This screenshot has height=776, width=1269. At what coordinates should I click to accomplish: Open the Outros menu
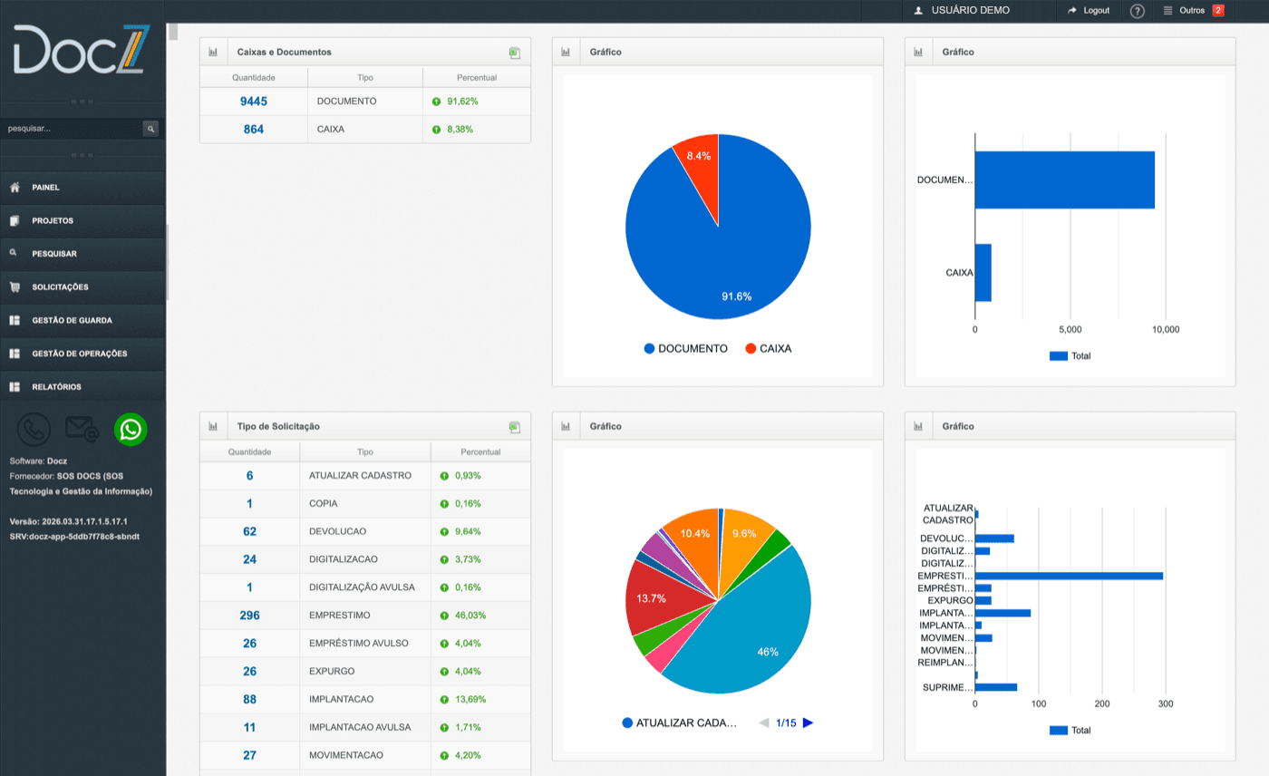click(x=1193, y=11)
